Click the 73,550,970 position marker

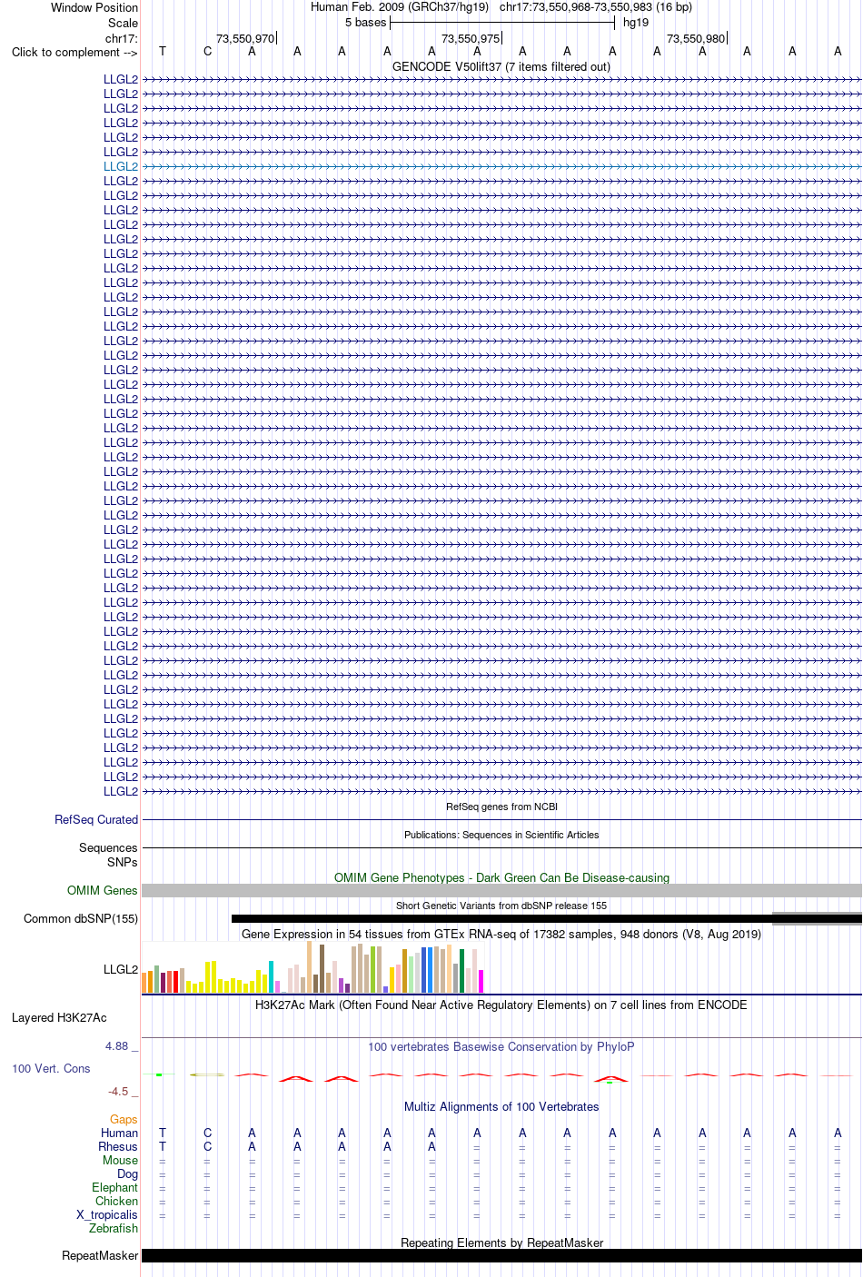coord(245,38)
